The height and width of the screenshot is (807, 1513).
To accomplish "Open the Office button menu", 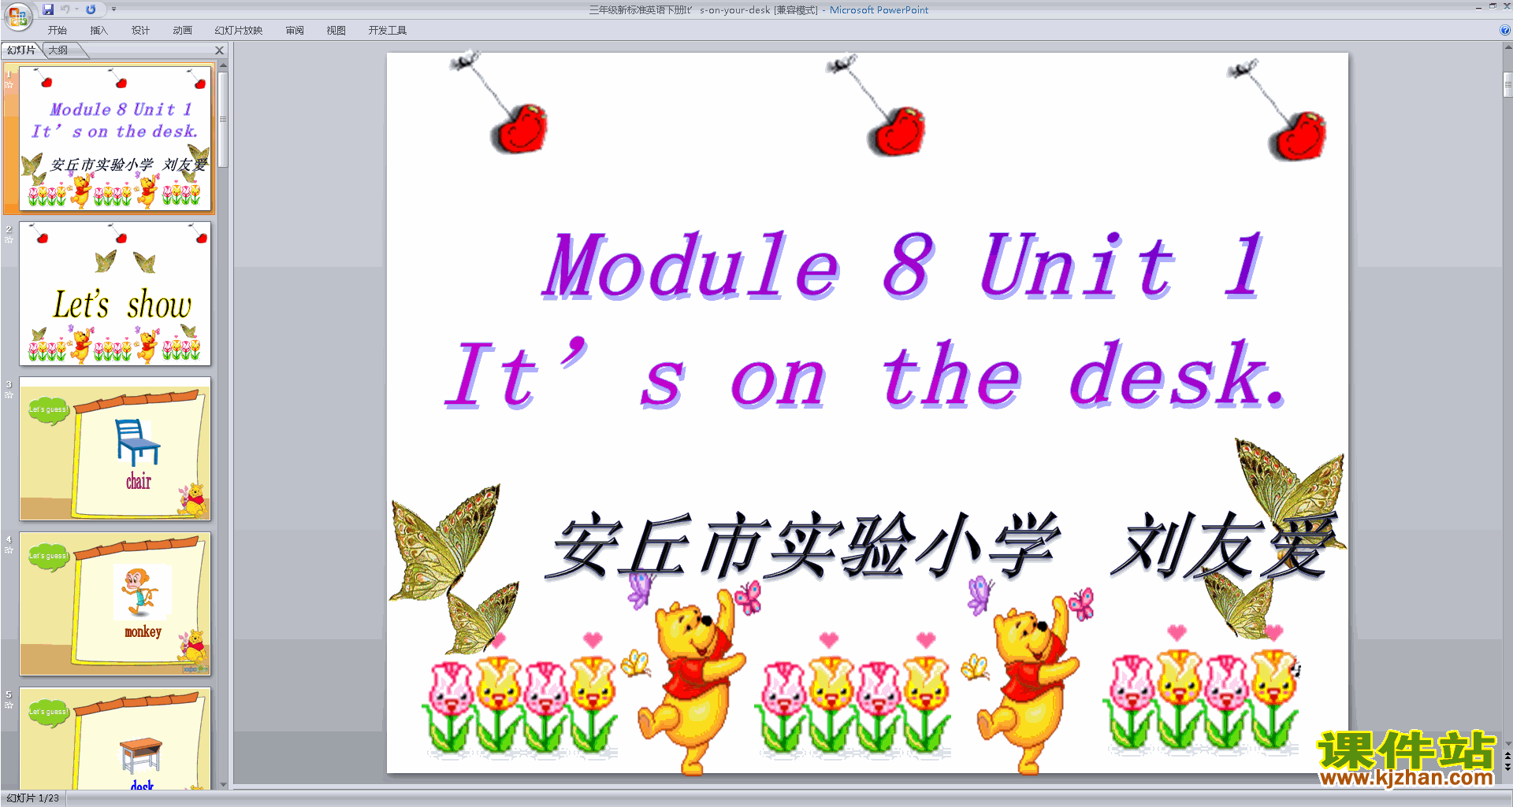I will coord(17,15).
